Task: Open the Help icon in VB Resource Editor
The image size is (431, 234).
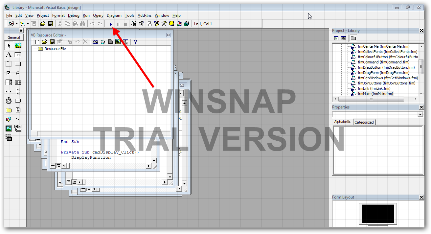Action: tap(135, 42)
